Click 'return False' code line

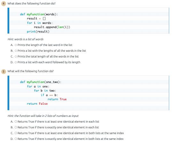click(x=37, y=104)
